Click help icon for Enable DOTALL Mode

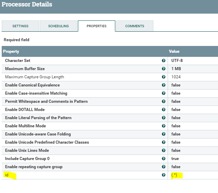click(164, 110)
